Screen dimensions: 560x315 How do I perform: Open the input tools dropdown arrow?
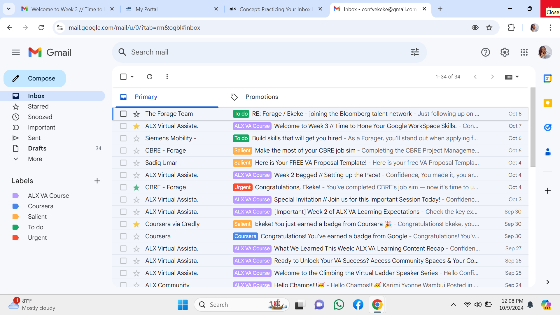click(517, 77)
